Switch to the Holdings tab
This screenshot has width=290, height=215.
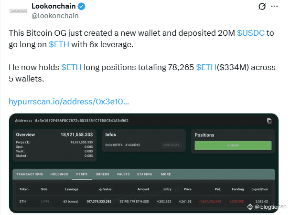(59, 174)
